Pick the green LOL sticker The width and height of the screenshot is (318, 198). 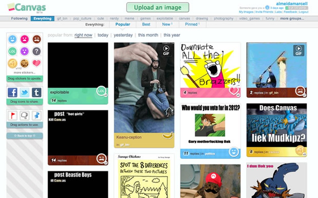(12, 51)
